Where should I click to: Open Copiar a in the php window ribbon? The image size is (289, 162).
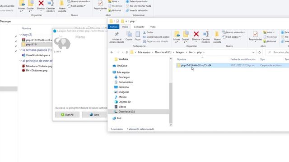pyautogui.click(x=185, y=37)
